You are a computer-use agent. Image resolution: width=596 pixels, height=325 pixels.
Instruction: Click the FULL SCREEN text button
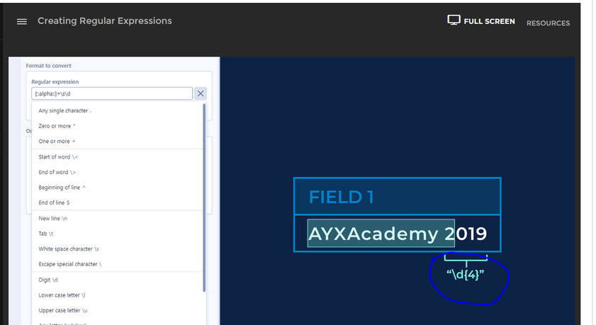point(489,22)
